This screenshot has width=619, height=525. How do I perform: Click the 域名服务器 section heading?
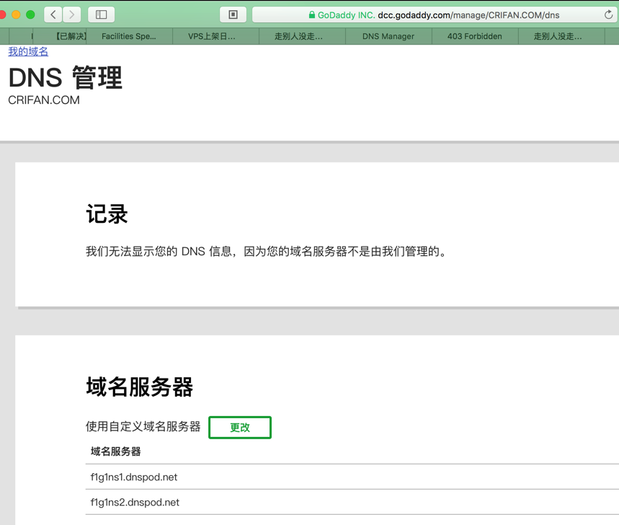[x=139, y=387]
